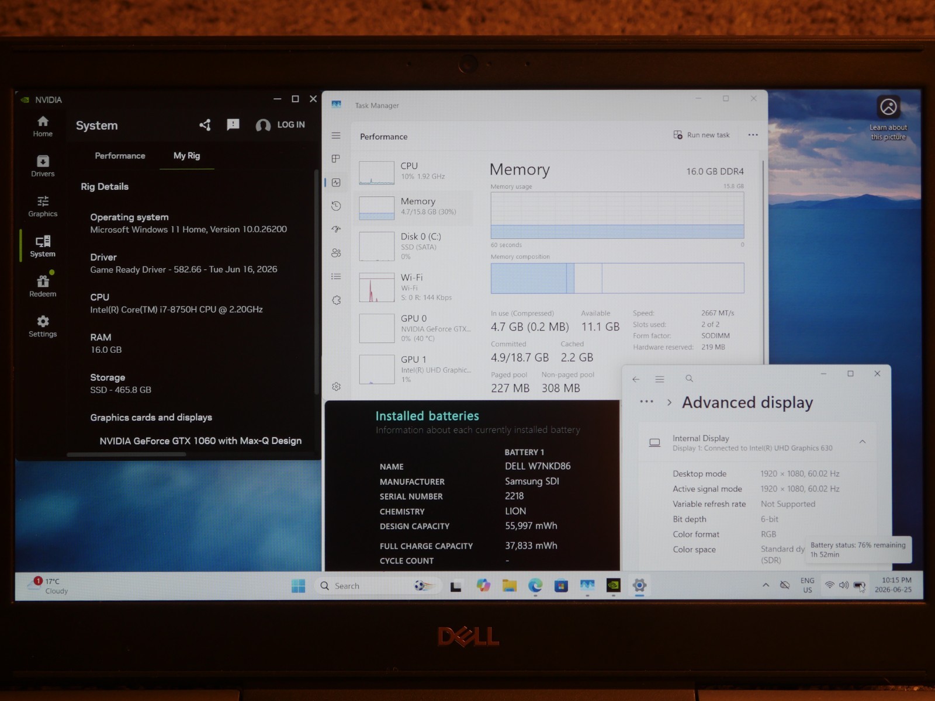This screenshot has height=701, width=935.
Task: Open Task Manager settings gear
Action: point(336,386)
